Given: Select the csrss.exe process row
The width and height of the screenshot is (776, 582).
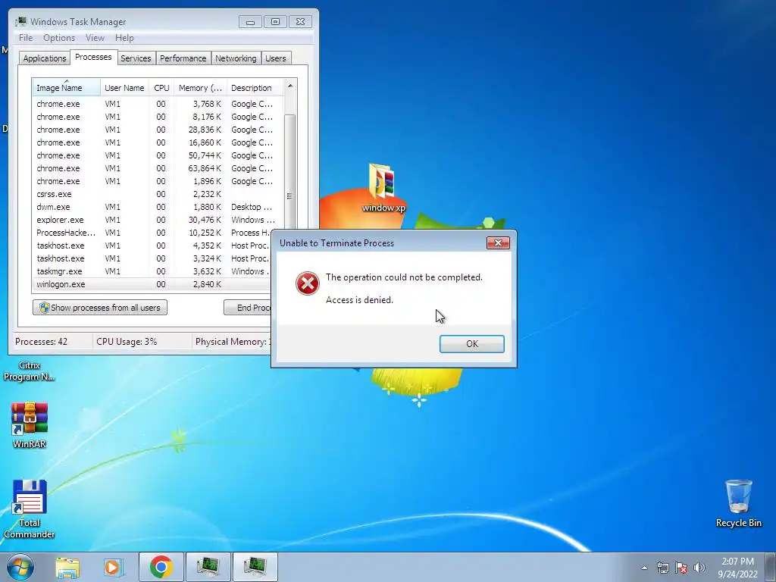Looking at the screenshot, I should pyautogui.click(x=158, y=194).
